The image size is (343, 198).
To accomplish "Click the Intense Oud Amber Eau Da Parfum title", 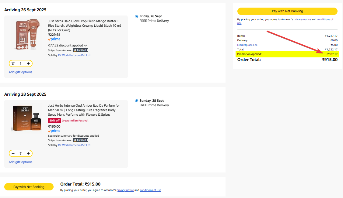I will [84, 110].
